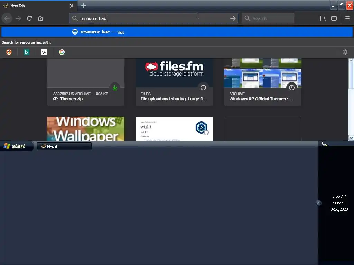Viewport: 354px width, 265px height.
Task: Click the green download icon on XP_Themes tile
Action: (115, 87)
